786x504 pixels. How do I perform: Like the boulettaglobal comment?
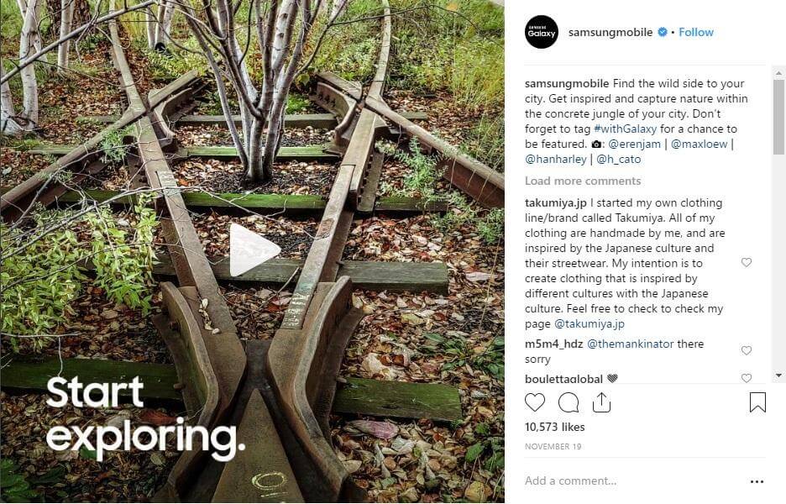pyautogui.click(x=747, y=378)
